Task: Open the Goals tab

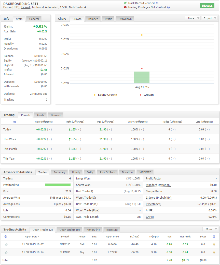Action: point(40,115)
